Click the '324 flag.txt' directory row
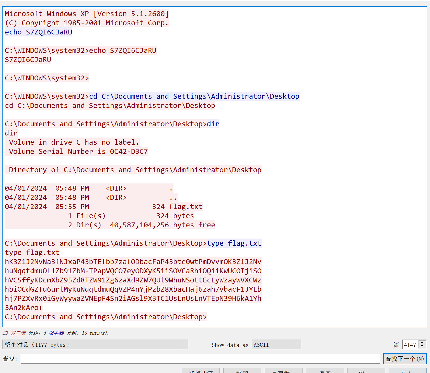Screen dimensions: 430x373 (104, 206)
